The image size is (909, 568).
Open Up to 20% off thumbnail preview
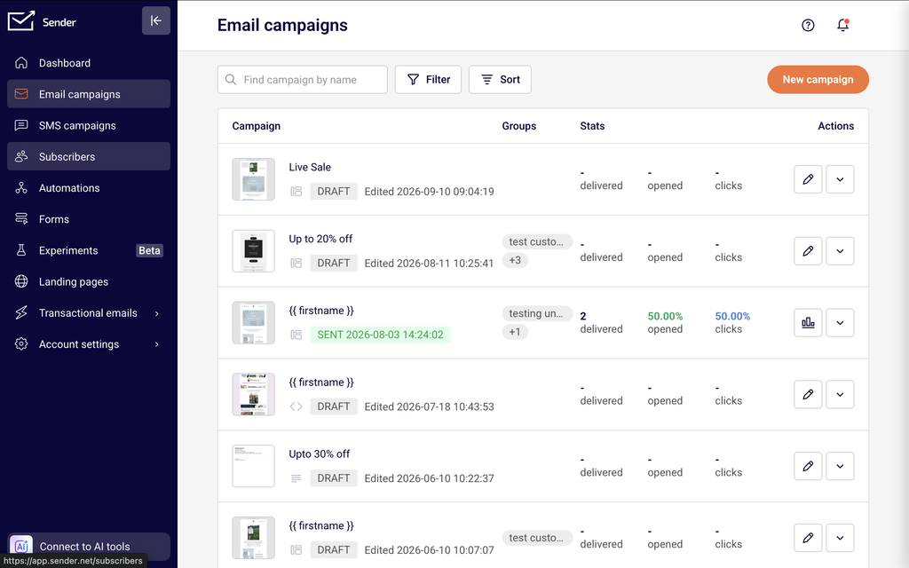click(253, 251)
